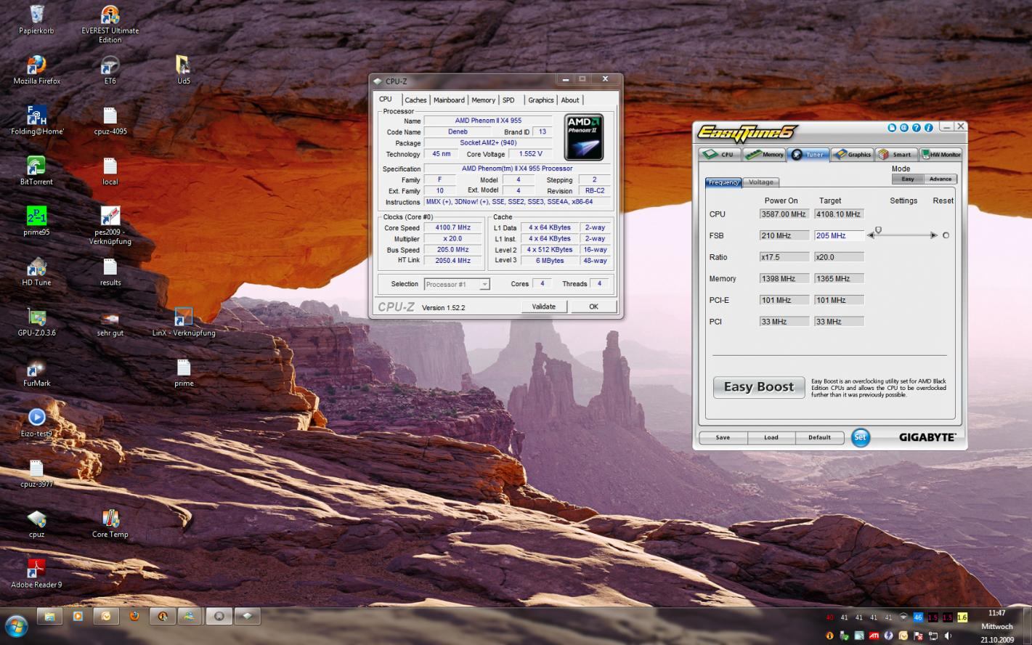Click the Easy Boost button

coord(758,387)
